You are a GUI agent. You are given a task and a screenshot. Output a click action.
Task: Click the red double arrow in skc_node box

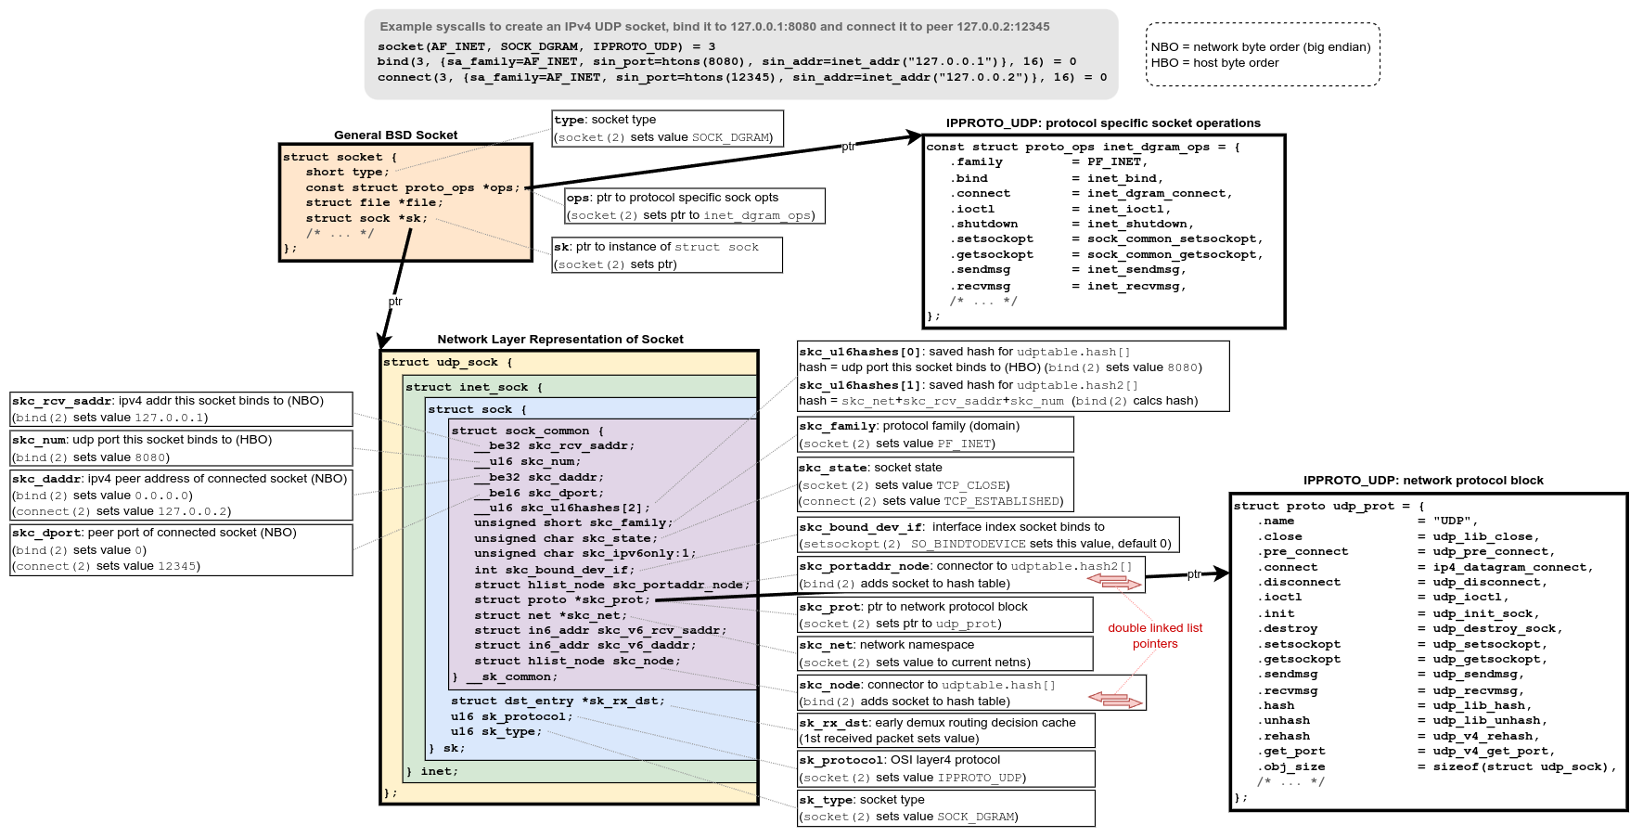1114,699
